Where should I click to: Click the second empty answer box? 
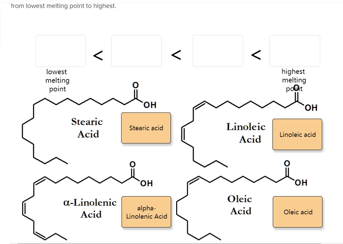coord(136,51)
